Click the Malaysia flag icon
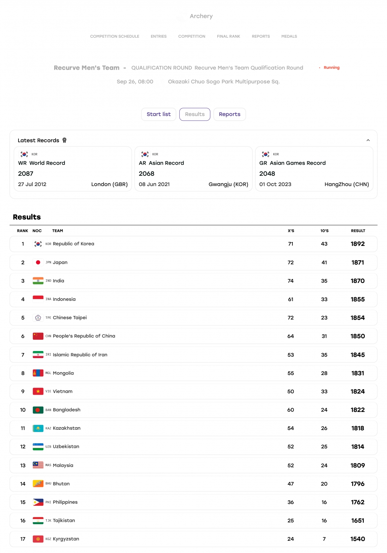This screenshot has height=553, width=387. 38,465
